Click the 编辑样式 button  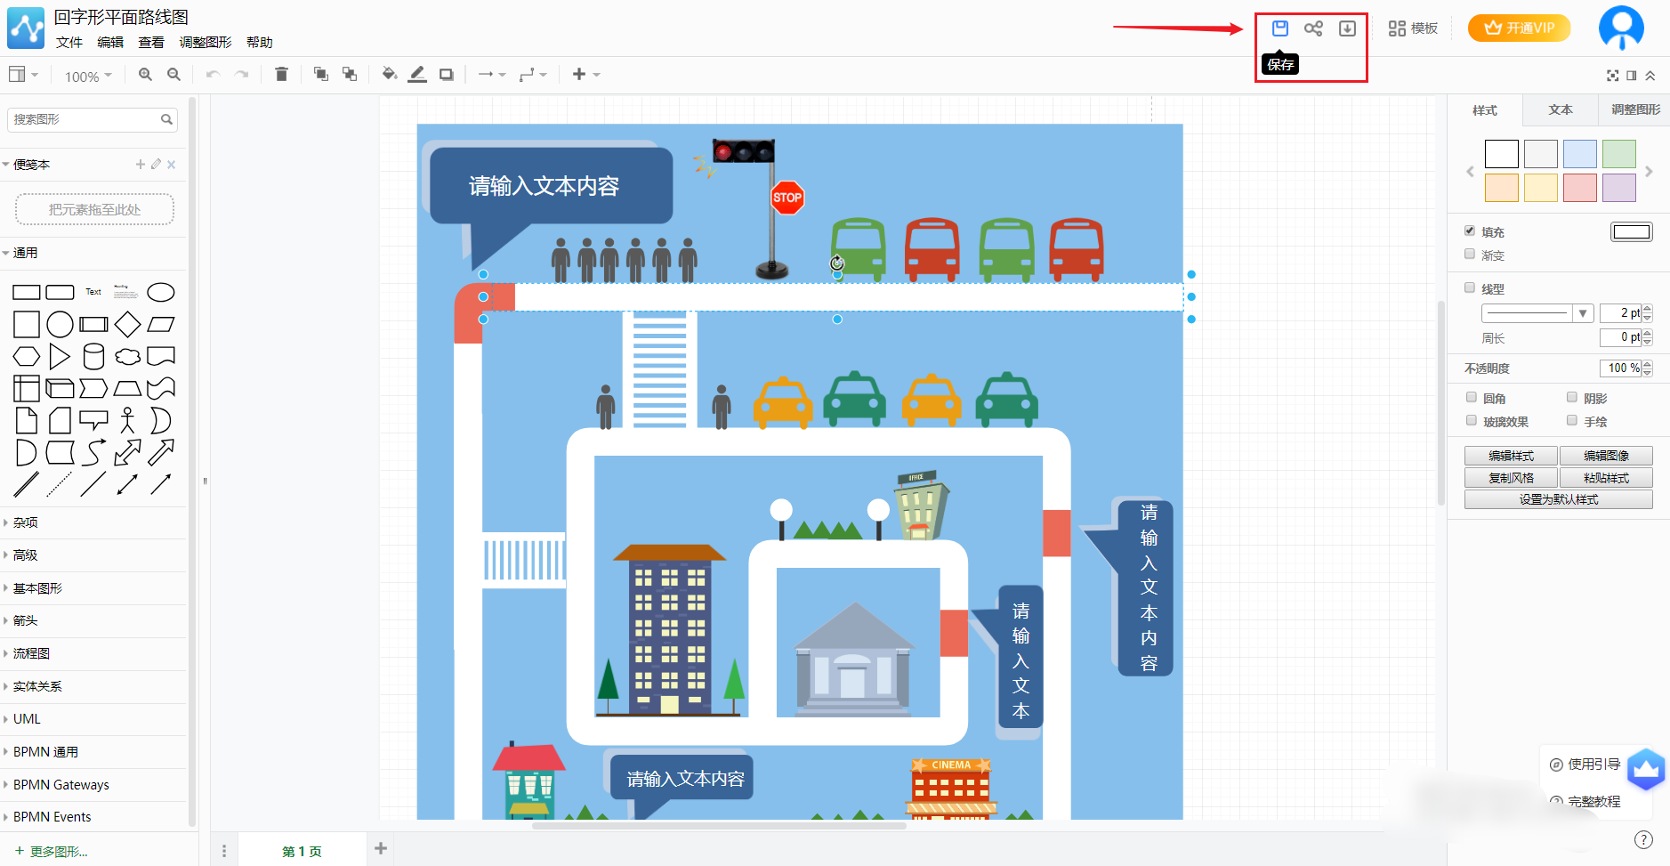coord(1511,456)
